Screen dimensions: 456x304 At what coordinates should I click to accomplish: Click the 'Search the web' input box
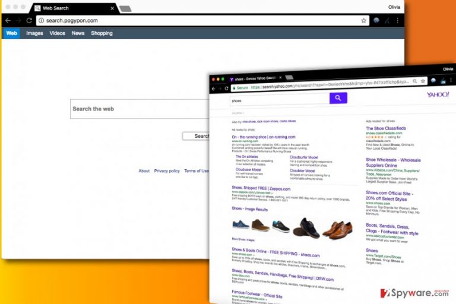click(140, 109)
